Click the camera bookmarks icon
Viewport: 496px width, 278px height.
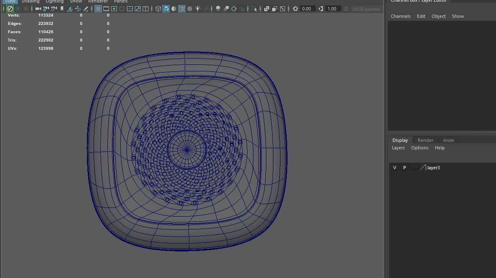coord(62,9)
